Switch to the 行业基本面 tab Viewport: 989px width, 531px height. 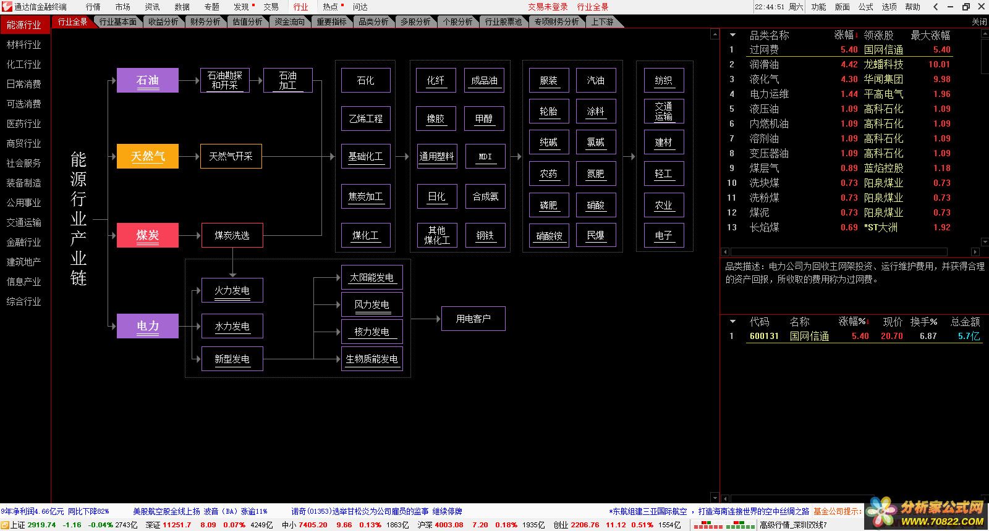click(x=117, y=22)
